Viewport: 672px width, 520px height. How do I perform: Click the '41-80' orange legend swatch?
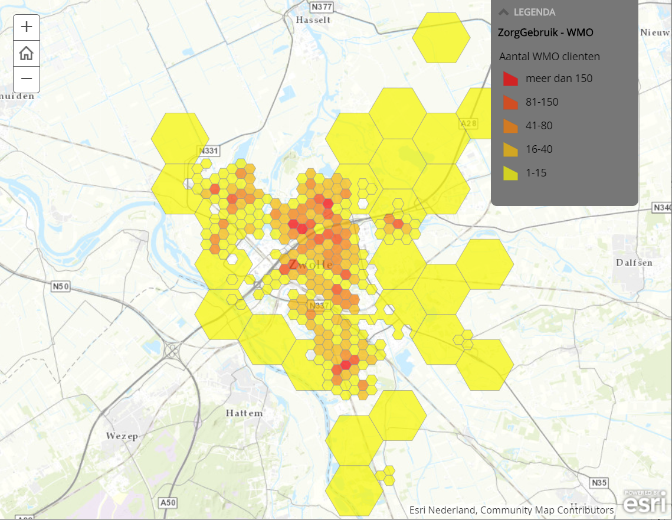pyautogui.click(x=510, y=126)
